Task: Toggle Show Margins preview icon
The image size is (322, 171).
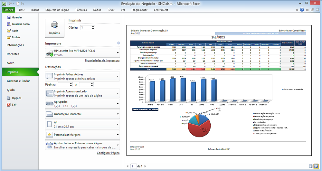Action: [311, 166]
